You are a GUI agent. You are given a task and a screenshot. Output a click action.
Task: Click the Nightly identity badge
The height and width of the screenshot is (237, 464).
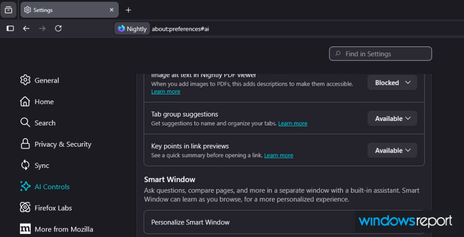(x=132, y=28)
